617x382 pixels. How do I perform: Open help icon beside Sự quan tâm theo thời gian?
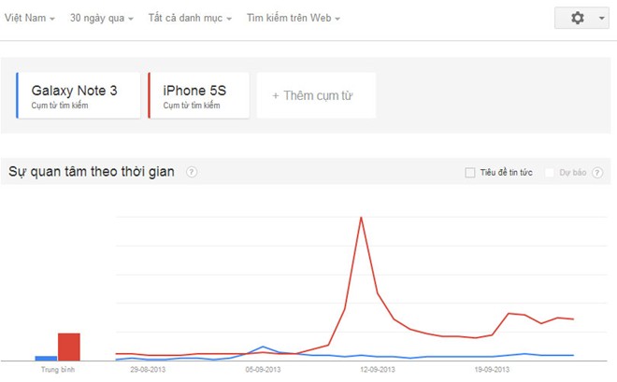tap(192, 172)
